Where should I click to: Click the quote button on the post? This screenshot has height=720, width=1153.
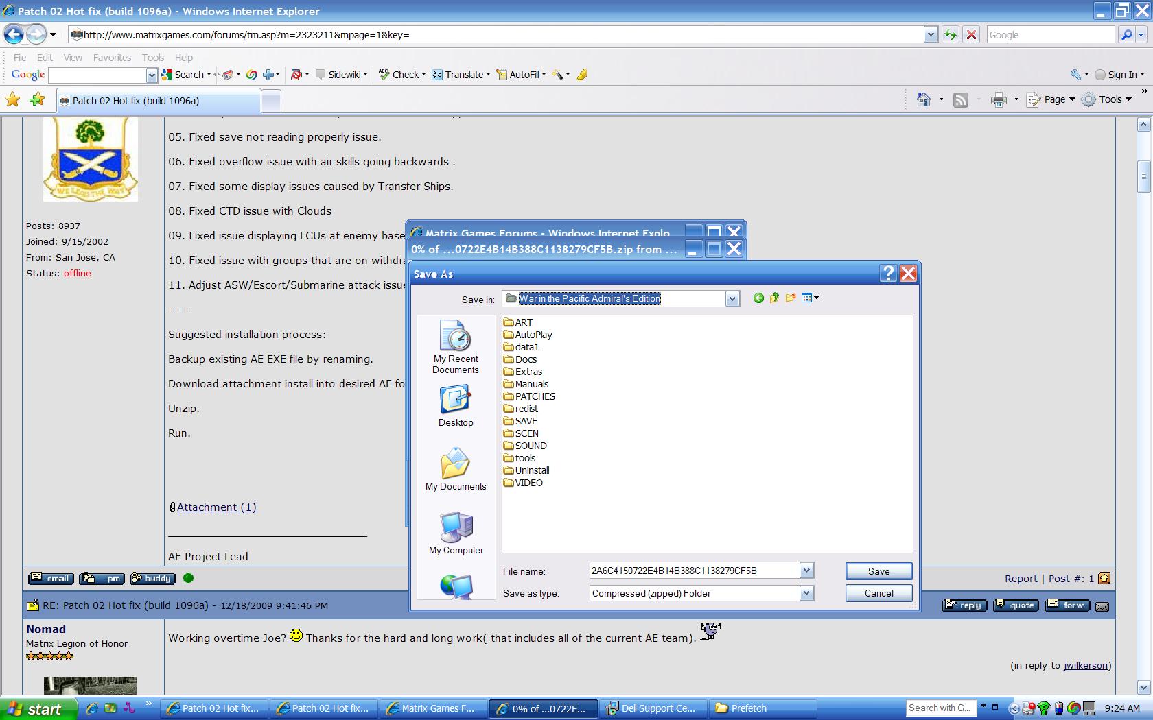click(x=1015, y=605)
